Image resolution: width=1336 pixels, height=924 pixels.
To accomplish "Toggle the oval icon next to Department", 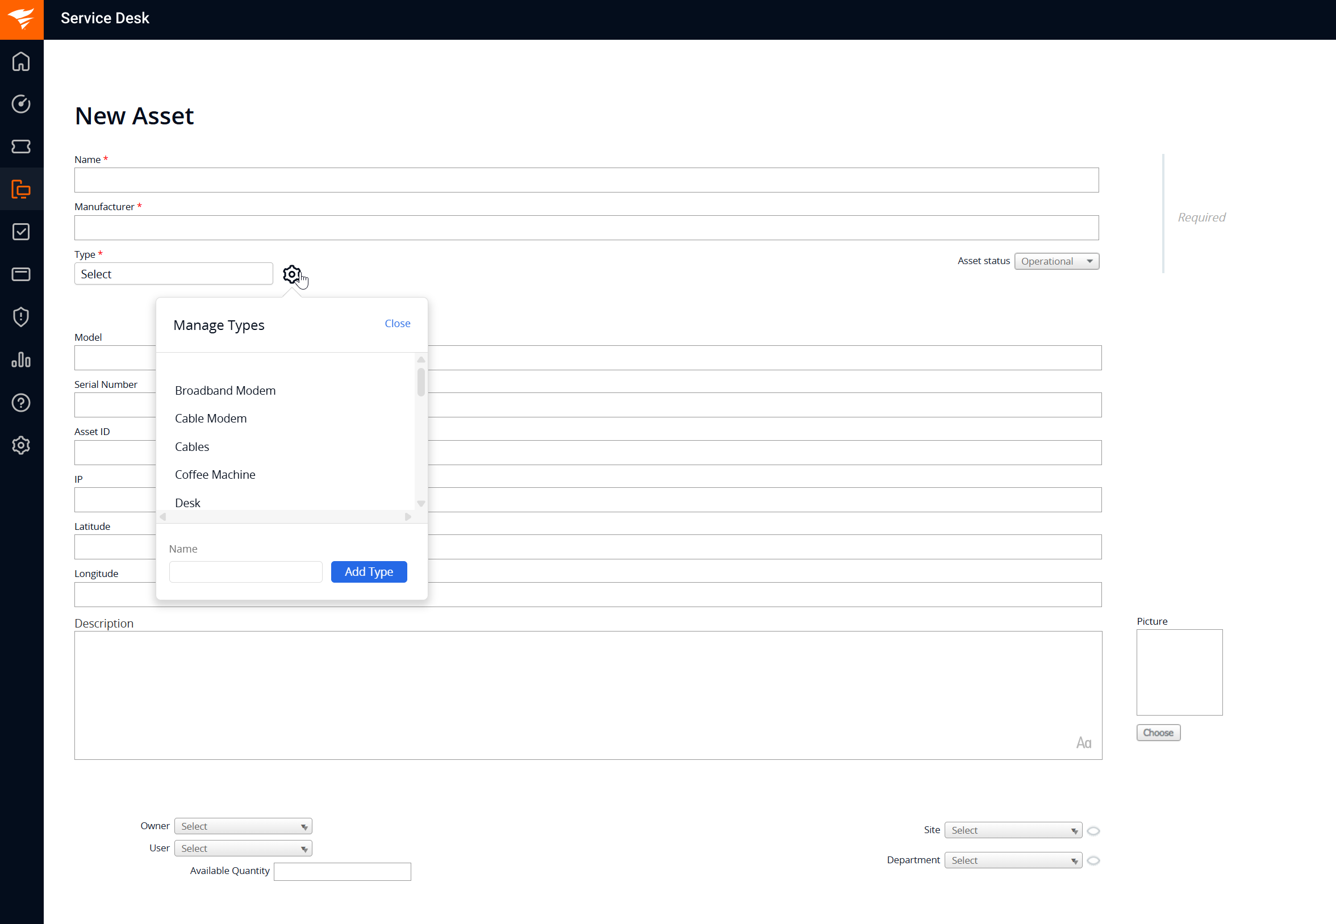I will pos(1093,861).
